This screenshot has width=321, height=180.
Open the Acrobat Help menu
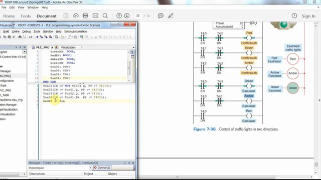[45, 7]
